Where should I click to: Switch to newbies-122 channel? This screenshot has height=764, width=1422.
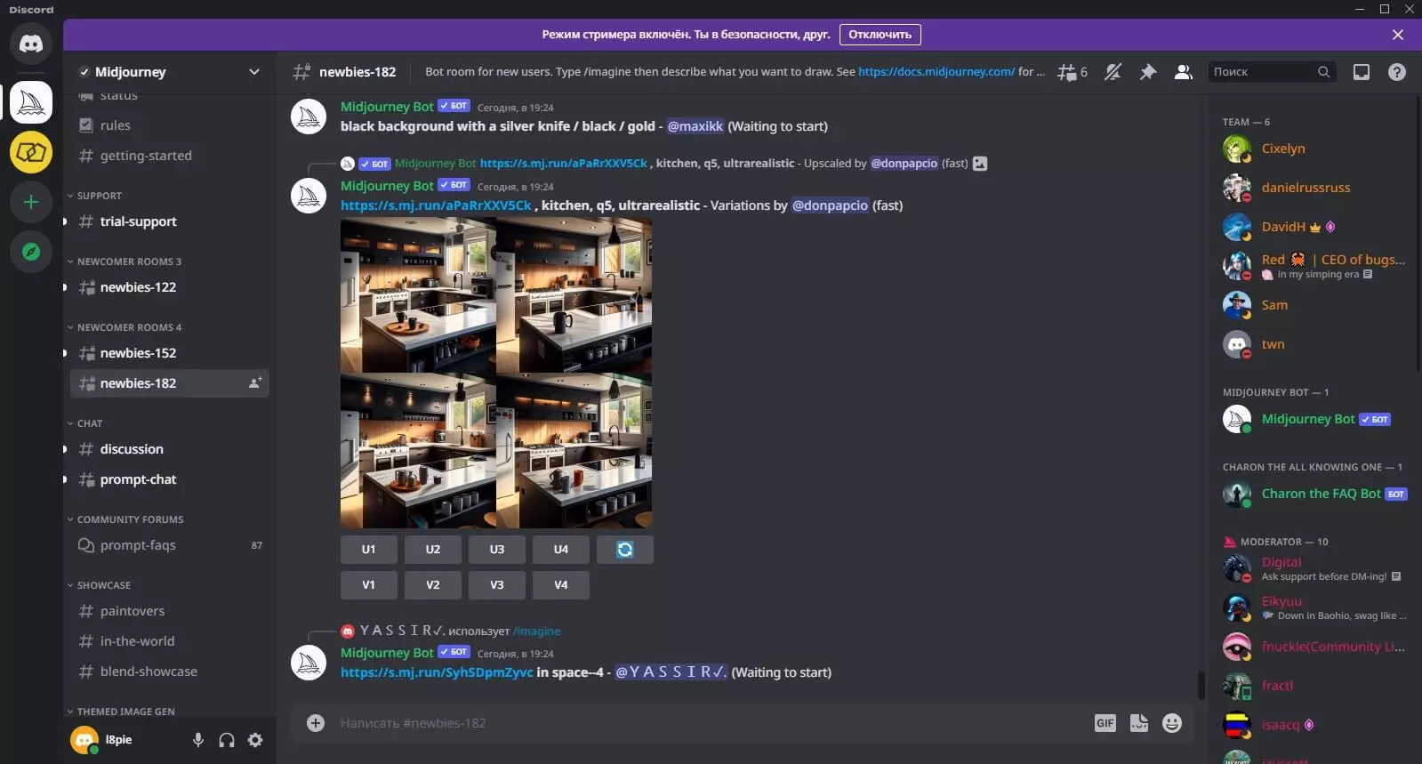[169, 287]
